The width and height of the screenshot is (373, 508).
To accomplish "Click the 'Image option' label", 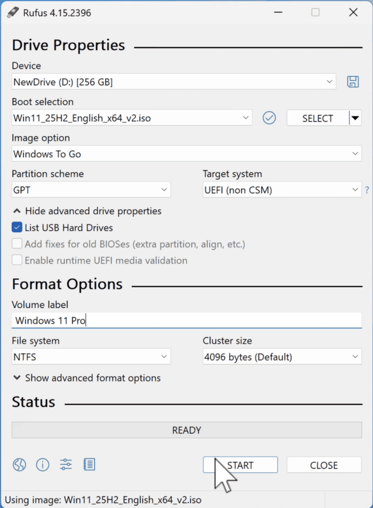I will [x=41, y=138].
